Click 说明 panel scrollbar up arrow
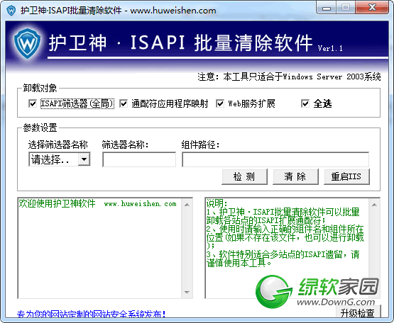The width and height of the screenshot is (394, 323). point(374,205)
